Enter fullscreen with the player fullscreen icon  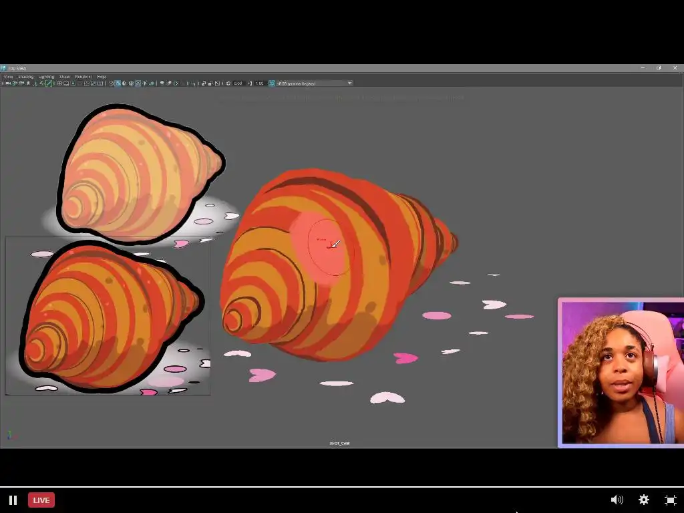(x=671, y=500)
